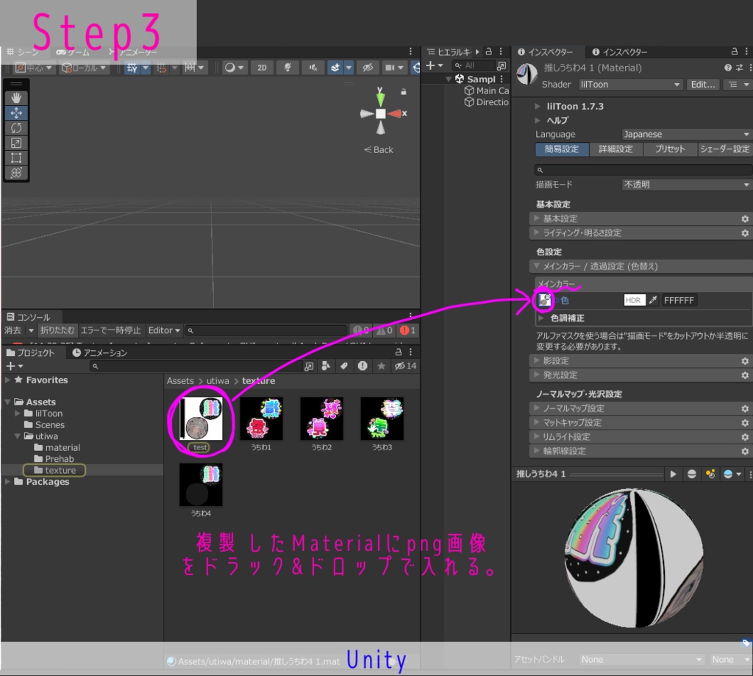Switch to シェーダー設定 tab
Screen dimensions: 753x676
[724, 149]
